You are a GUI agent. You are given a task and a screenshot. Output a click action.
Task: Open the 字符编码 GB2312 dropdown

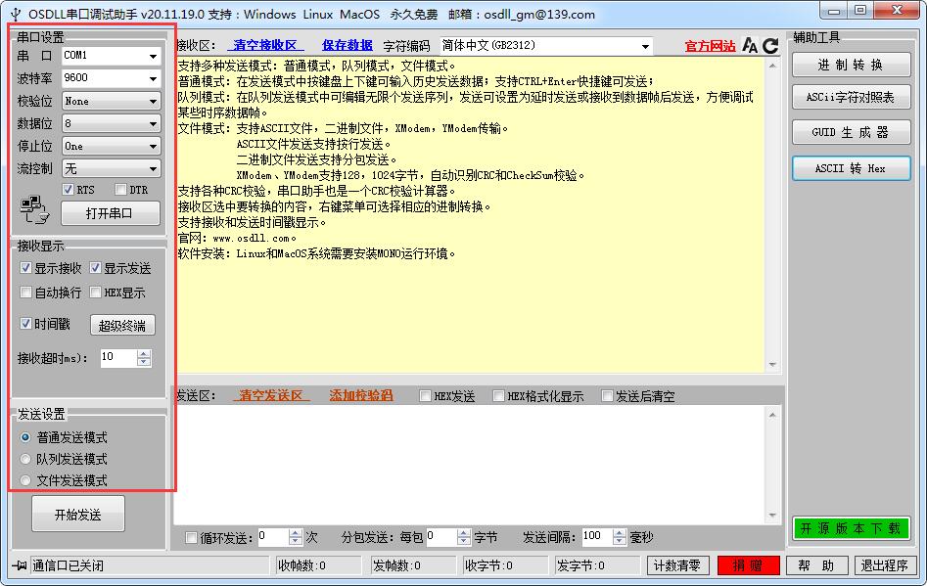(546, 45)
